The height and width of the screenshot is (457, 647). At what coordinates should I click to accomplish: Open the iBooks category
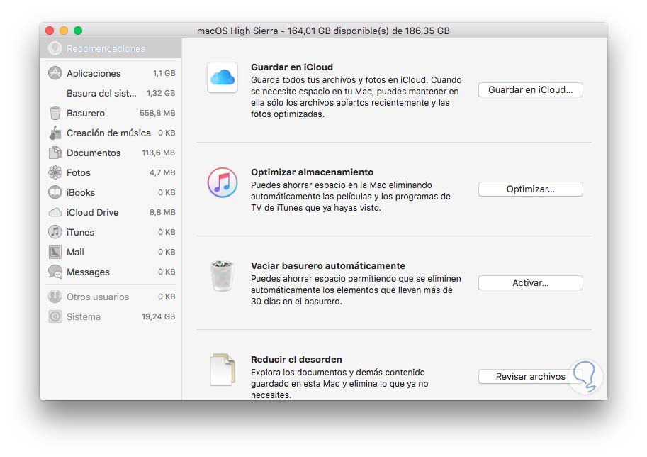coord(111,192)
